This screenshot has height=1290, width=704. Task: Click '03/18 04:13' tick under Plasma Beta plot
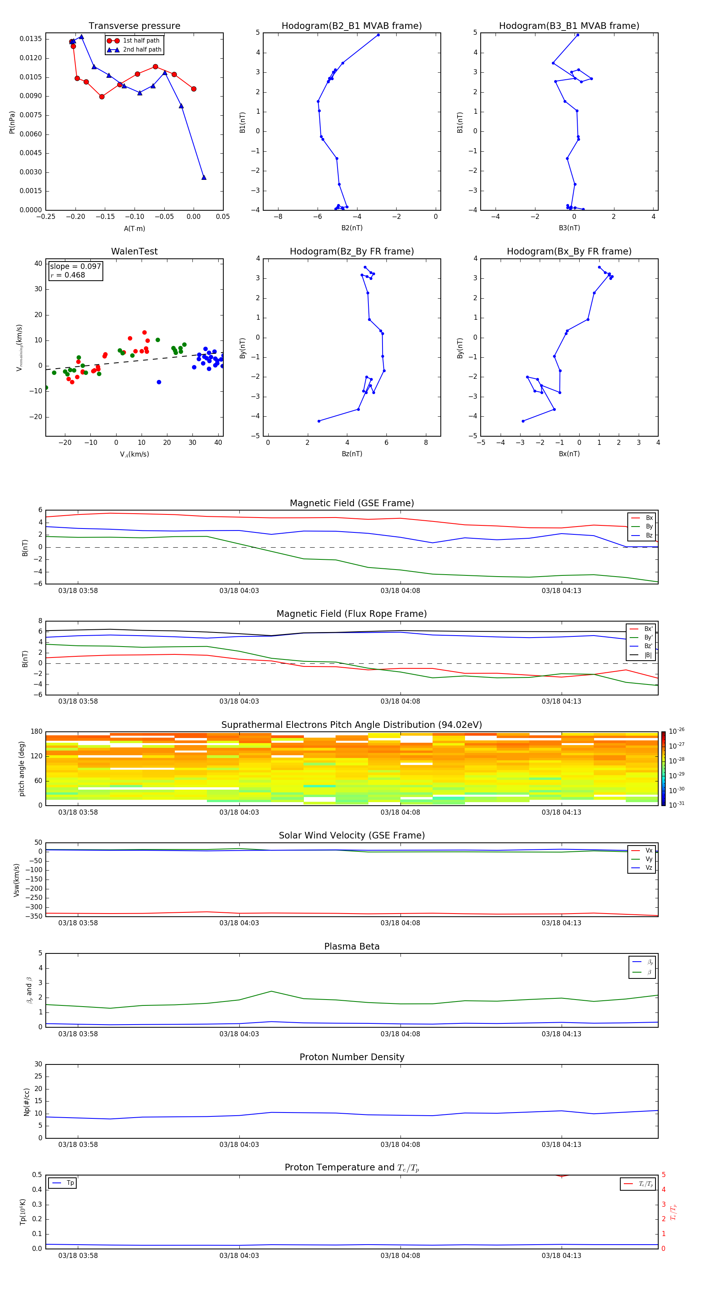(x=561, y=1034)
